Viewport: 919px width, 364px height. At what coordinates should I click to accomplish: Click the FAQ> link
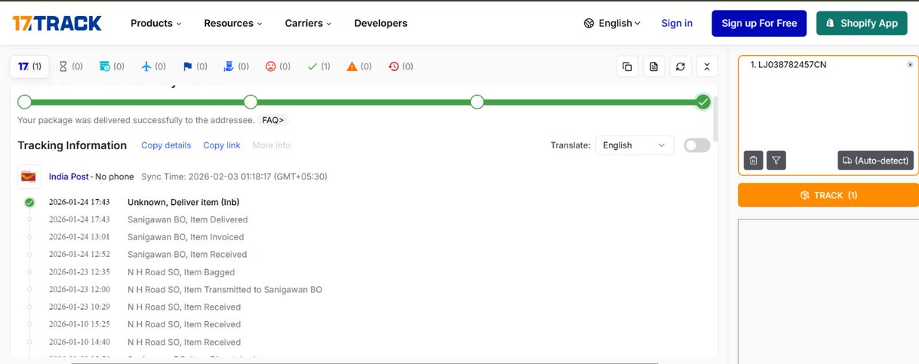coord(273,120)
